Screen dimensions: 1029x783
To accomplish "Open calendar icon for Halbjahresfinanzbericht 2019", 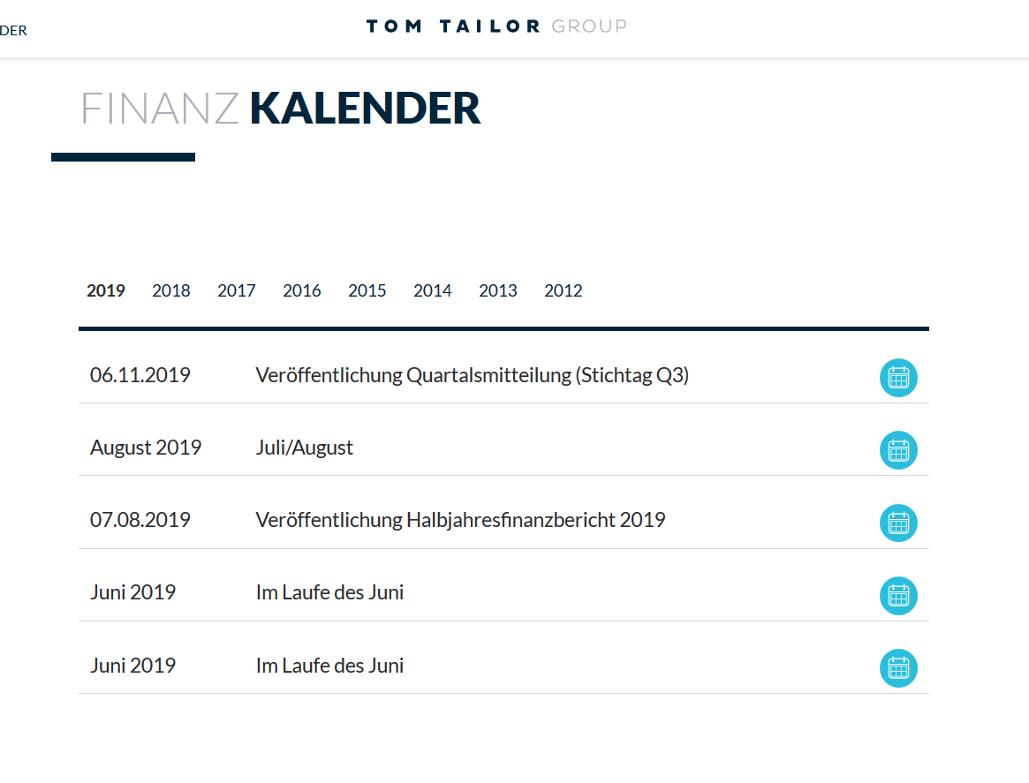I will pyautogui.click(x=898, y=523).
